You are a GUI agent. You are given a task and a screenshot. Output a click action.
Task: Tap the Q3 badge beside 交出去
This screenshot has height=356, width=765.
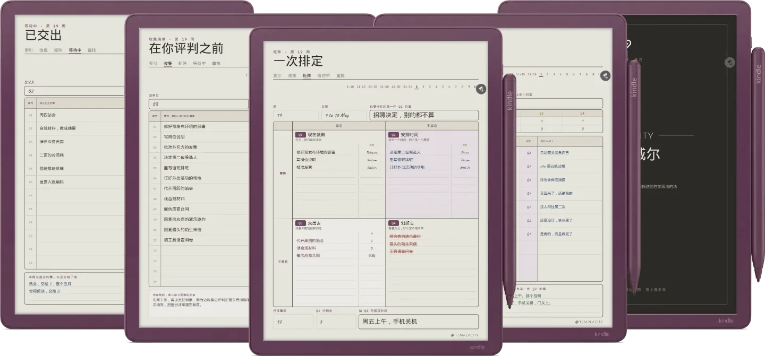point(301,223)
